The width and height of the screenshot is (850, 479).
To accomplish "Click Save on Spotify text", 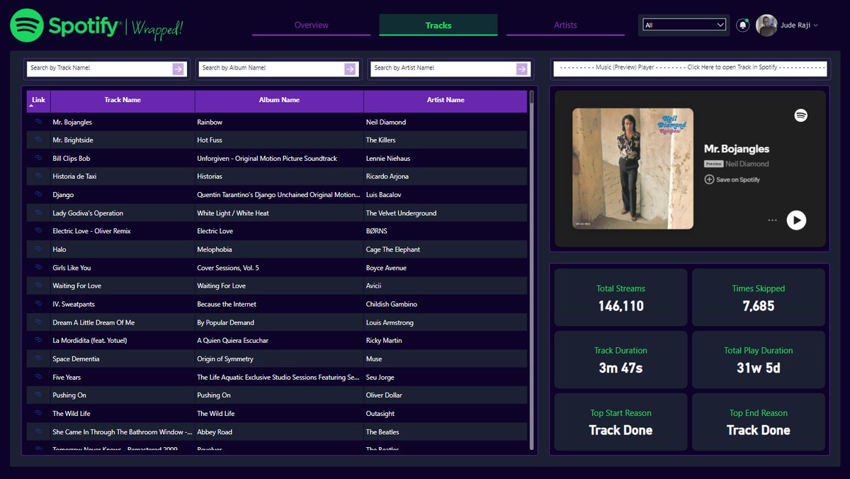I will [738, 180].
